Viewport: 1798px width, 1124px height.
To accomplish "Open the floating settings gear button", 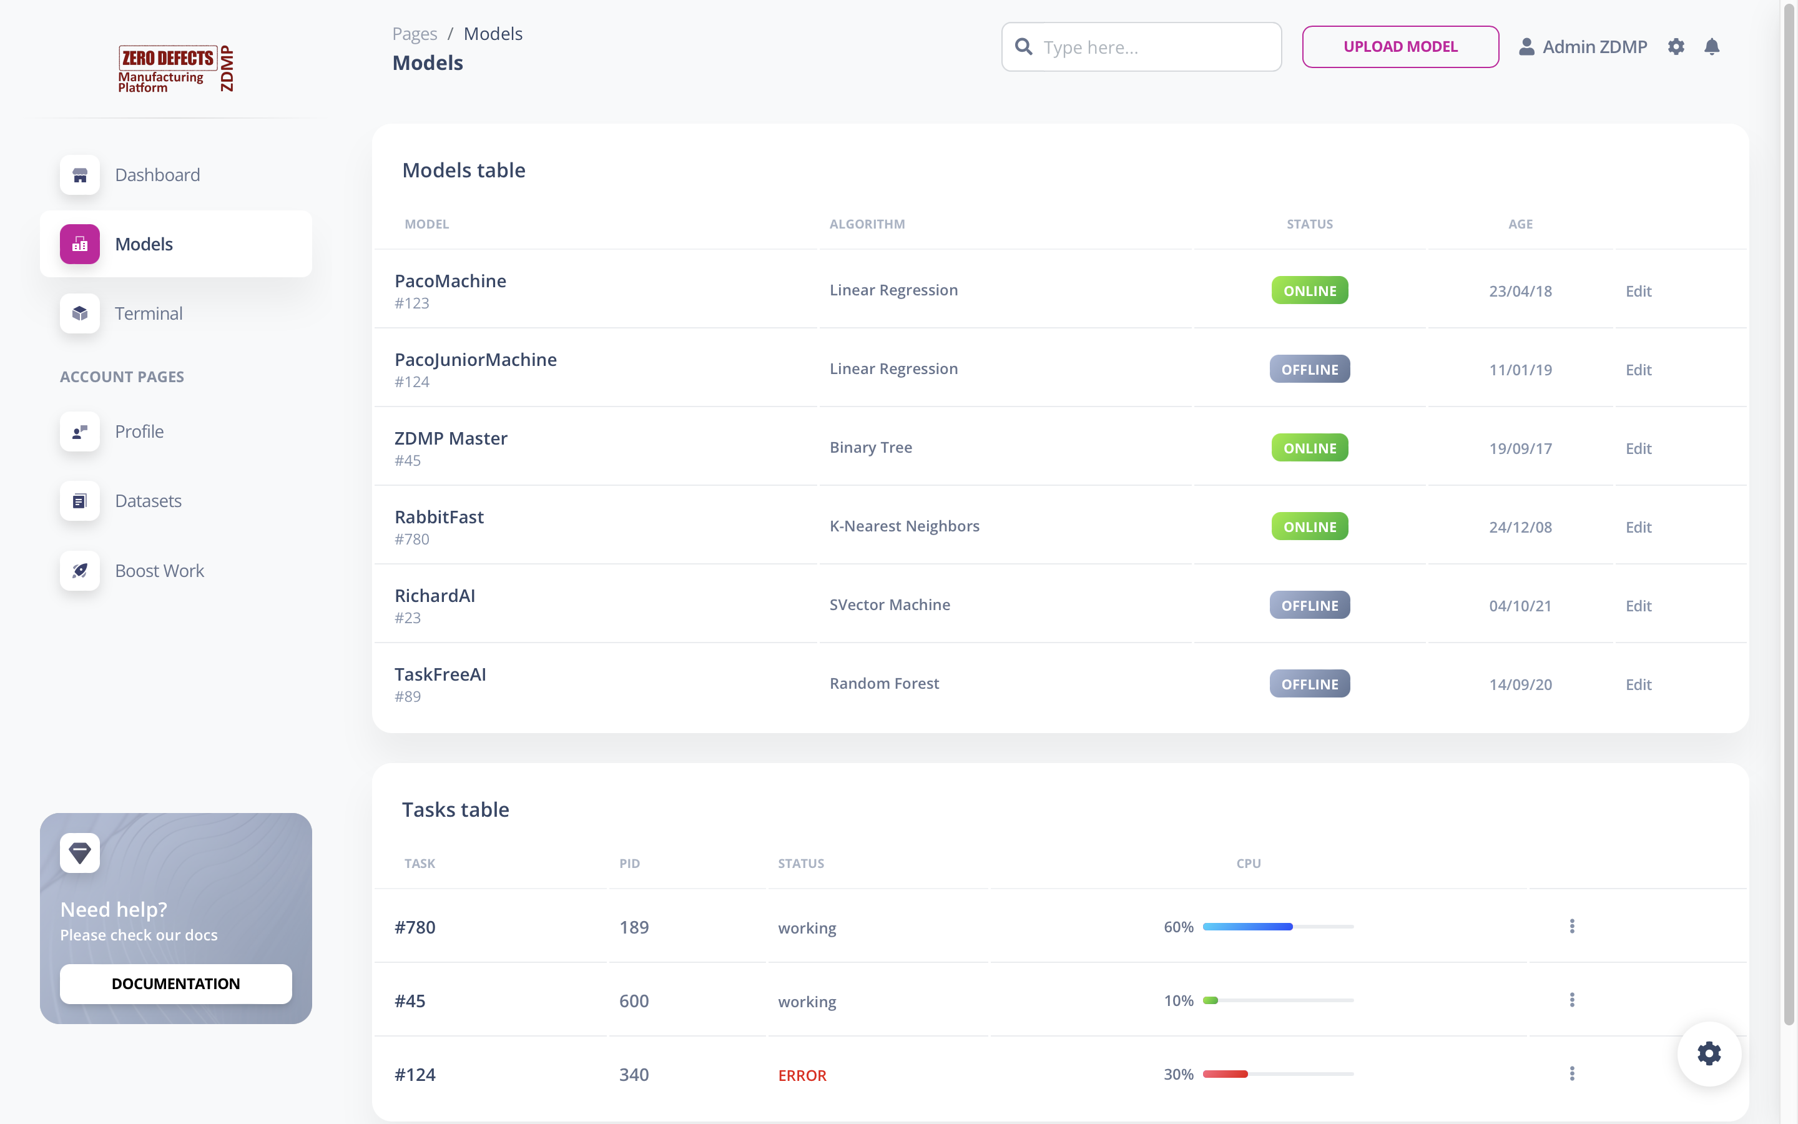I will coord(1709,1053).
